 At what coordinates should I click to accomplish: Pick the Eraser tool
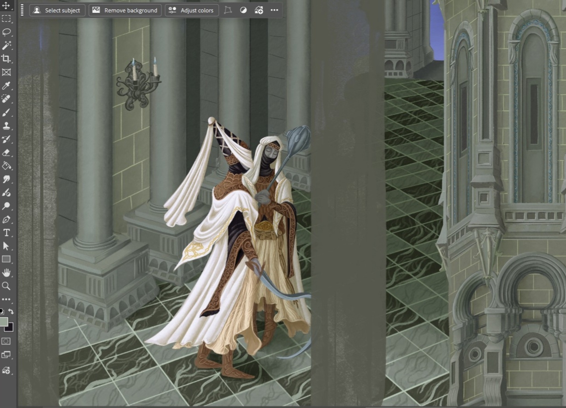(6, 152)
